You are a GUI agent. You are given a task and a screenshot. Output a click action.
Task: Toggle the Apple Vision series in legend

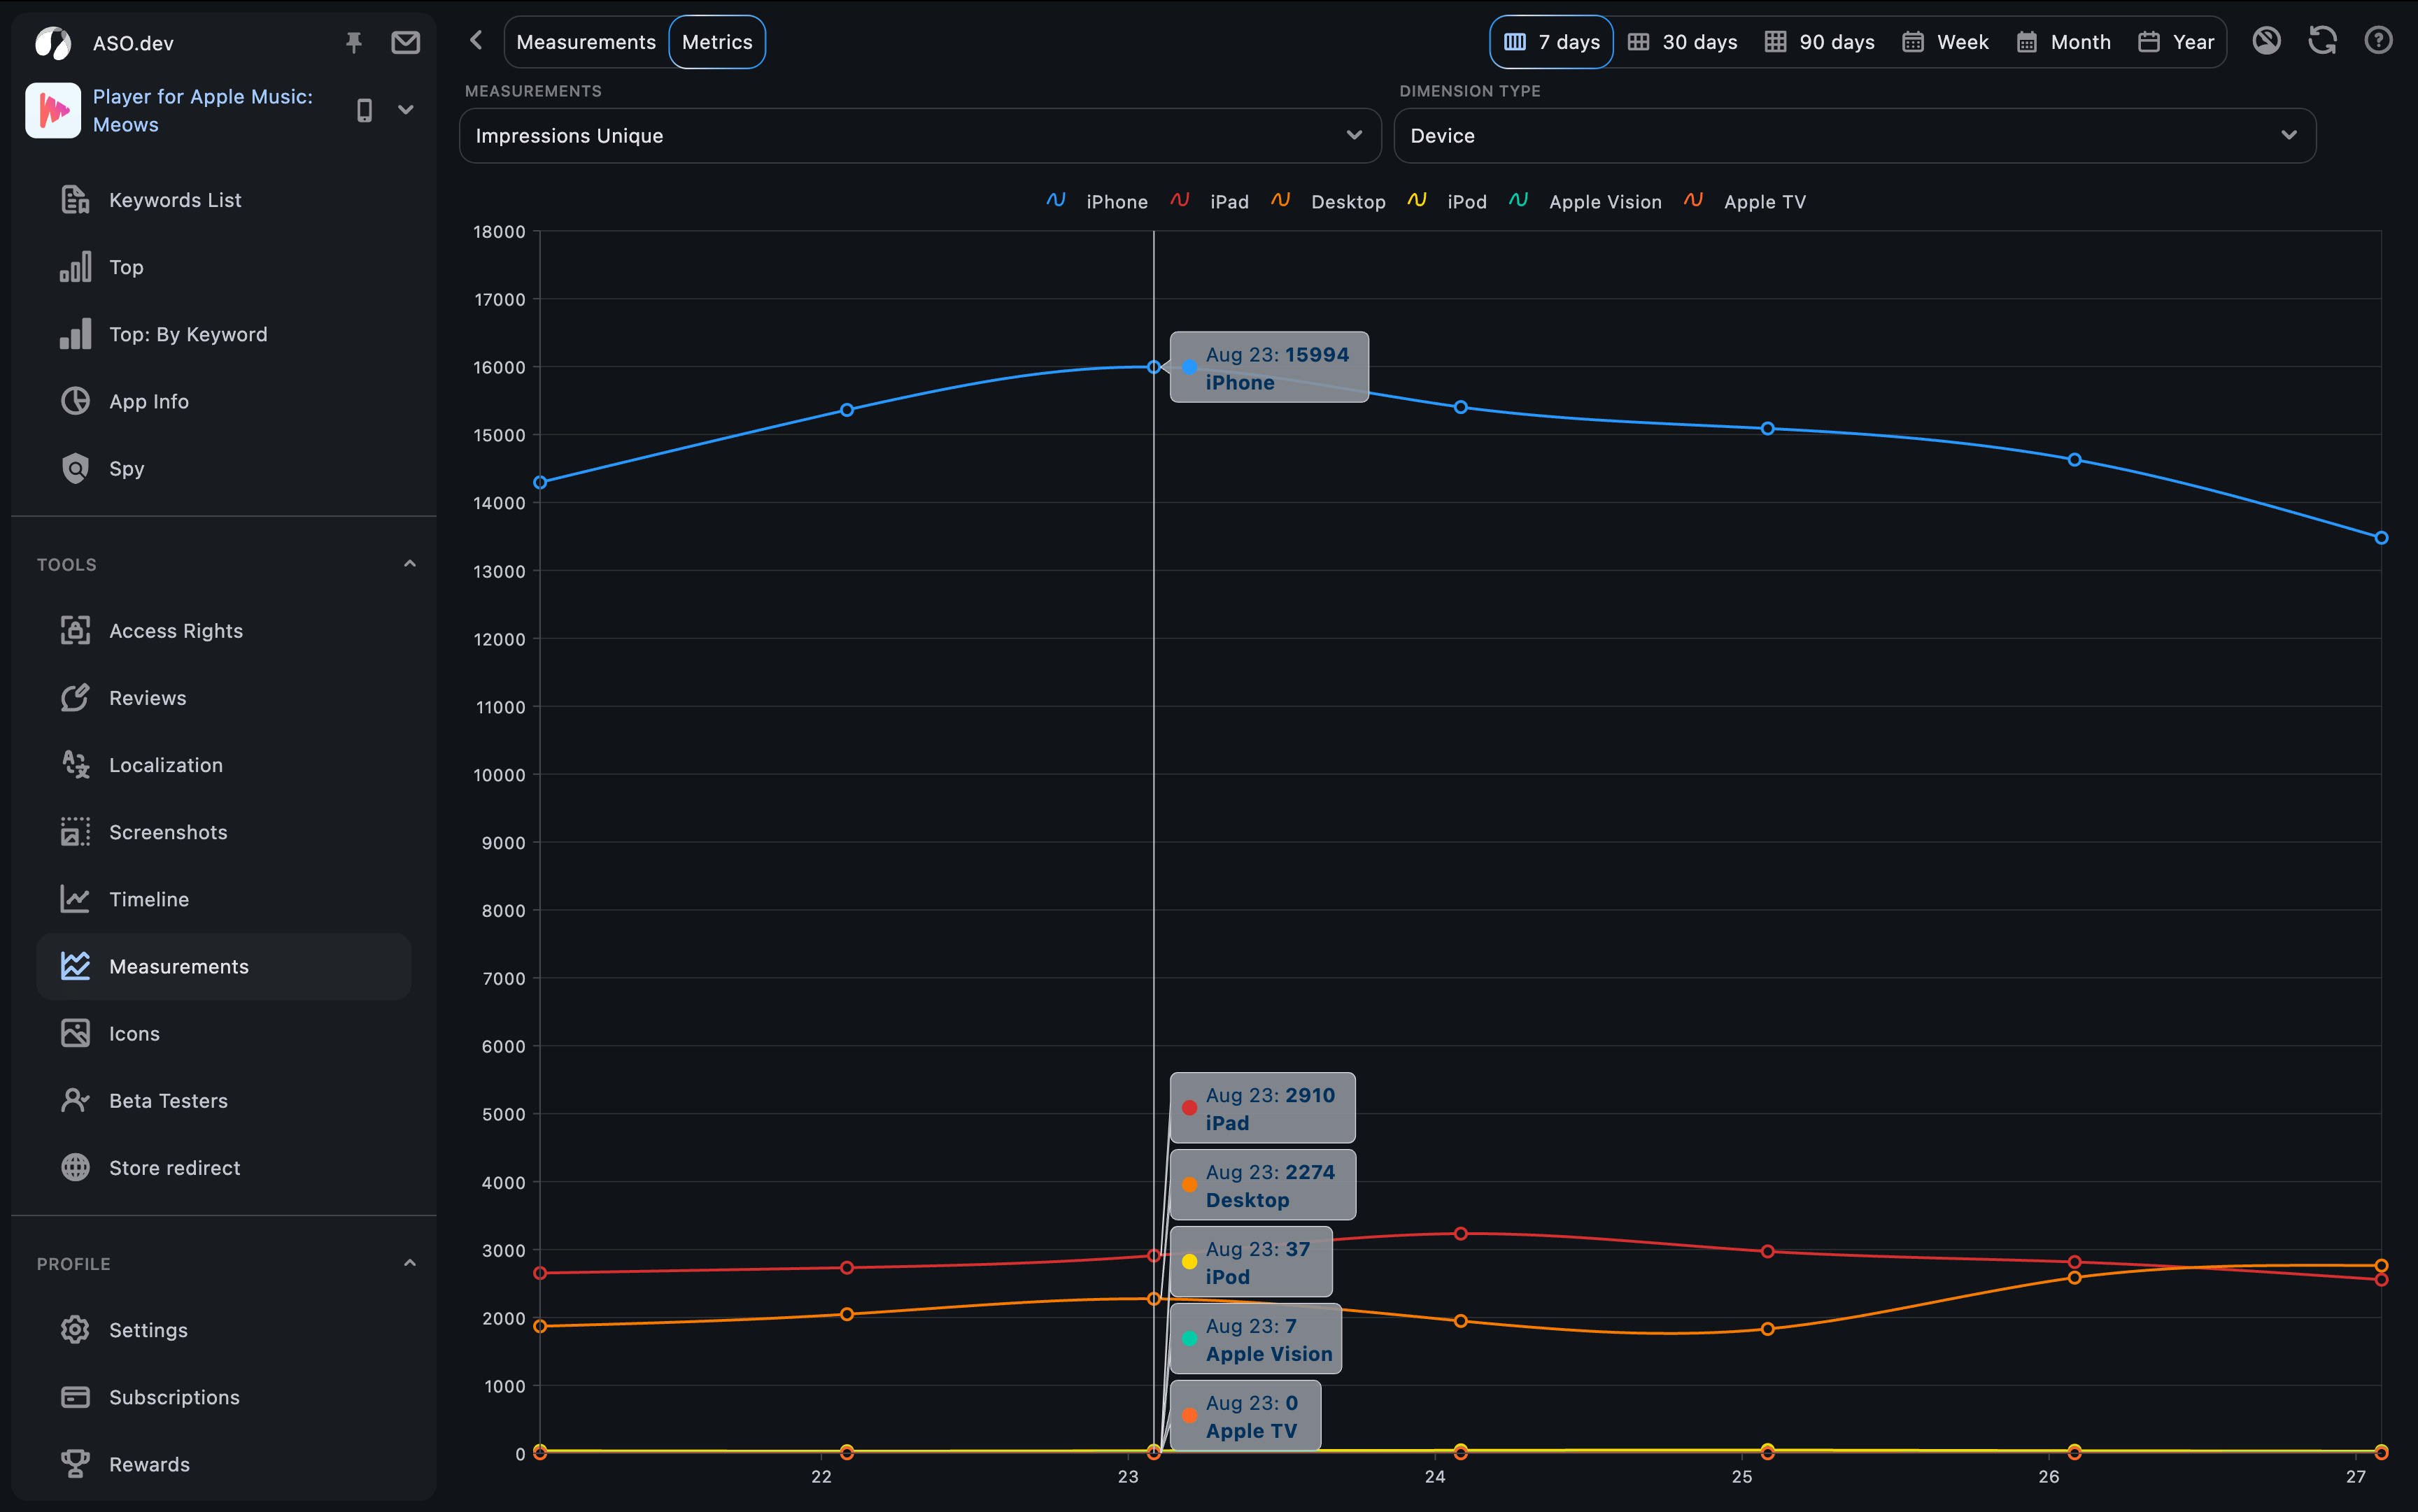pyautogui.click(x=1585, y=201)
